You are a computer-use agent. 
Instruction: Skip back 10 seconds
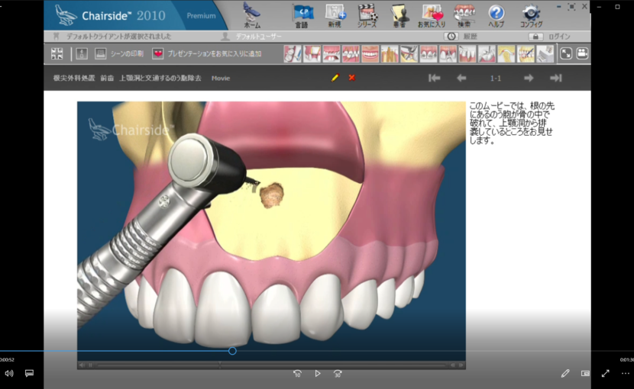pos(297,374)
